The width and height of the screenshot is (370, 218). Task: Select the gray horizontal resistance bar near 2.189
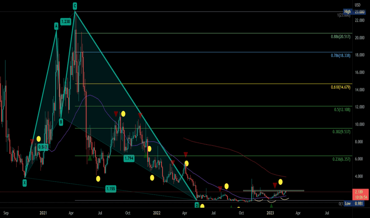274,190
